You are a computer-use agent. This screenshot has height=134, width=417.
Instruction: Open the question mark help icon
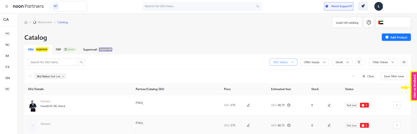click(369, 22)
